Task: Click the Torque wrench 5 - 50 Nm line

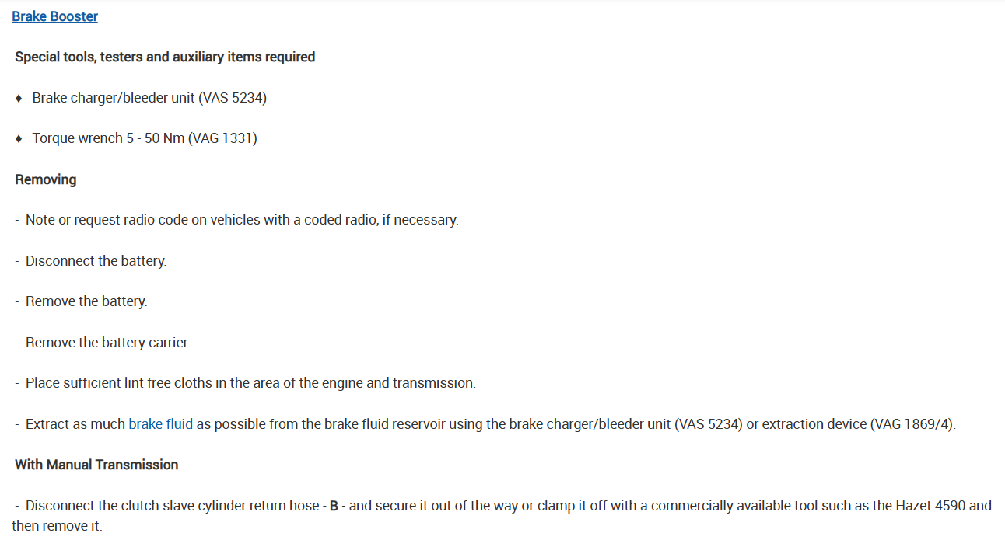Action: tap(144, 138)
